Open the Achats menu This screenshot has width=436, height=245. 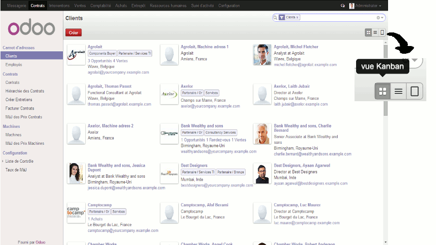(x=121, y=5)
